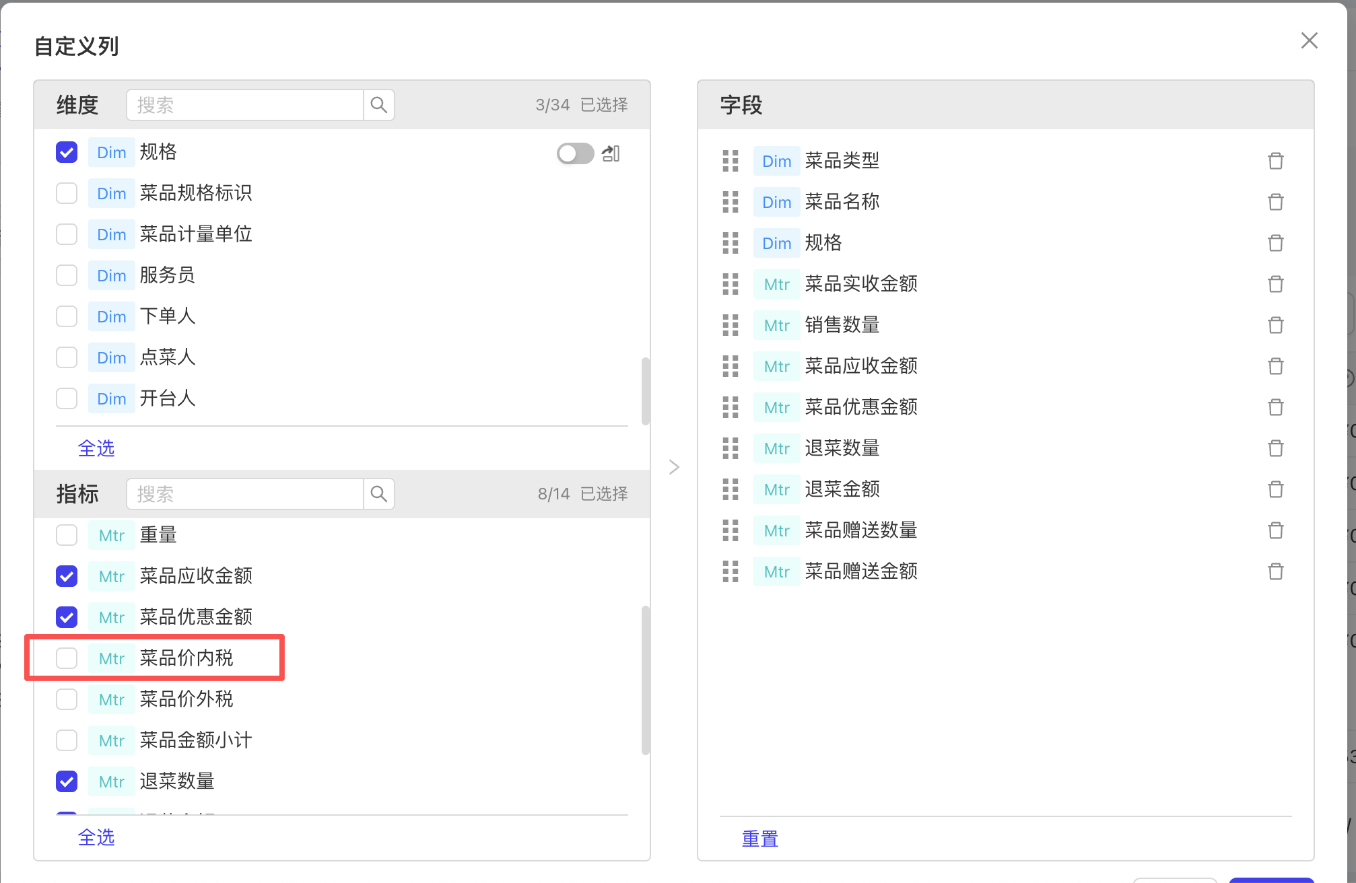Focus the 维度 search input field
Image resolution: width=1356 pixels, height=883 pixels.
(246, 105)
